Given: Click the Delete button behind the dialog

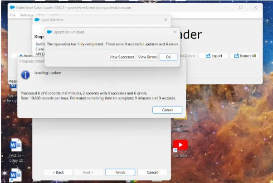Looking at the screenshot, I should 188,56.
